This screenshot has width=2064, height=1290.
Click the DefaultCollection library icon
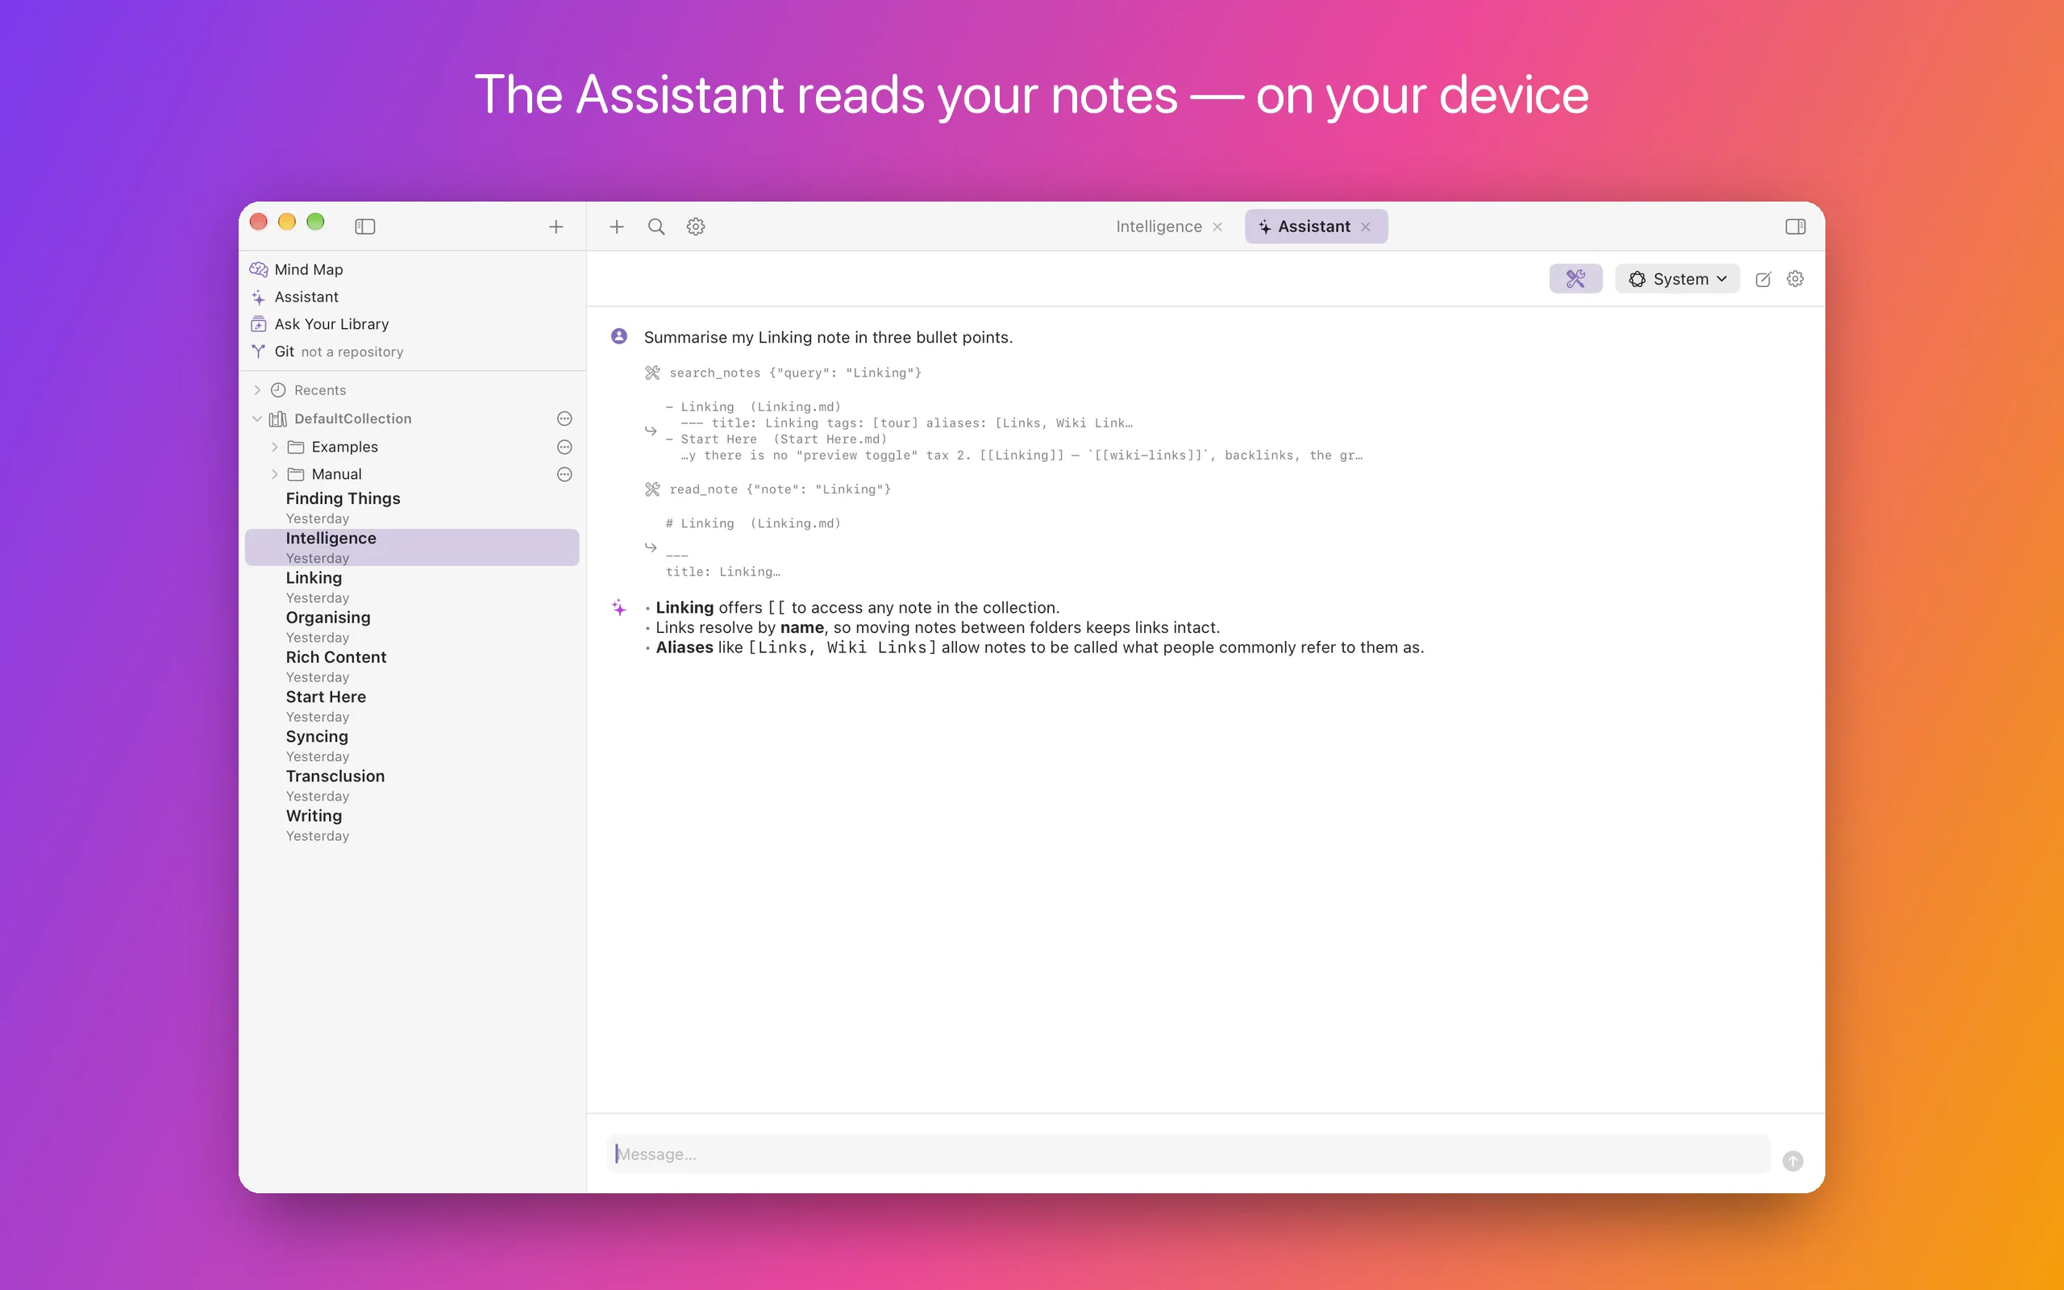[278, 419]
